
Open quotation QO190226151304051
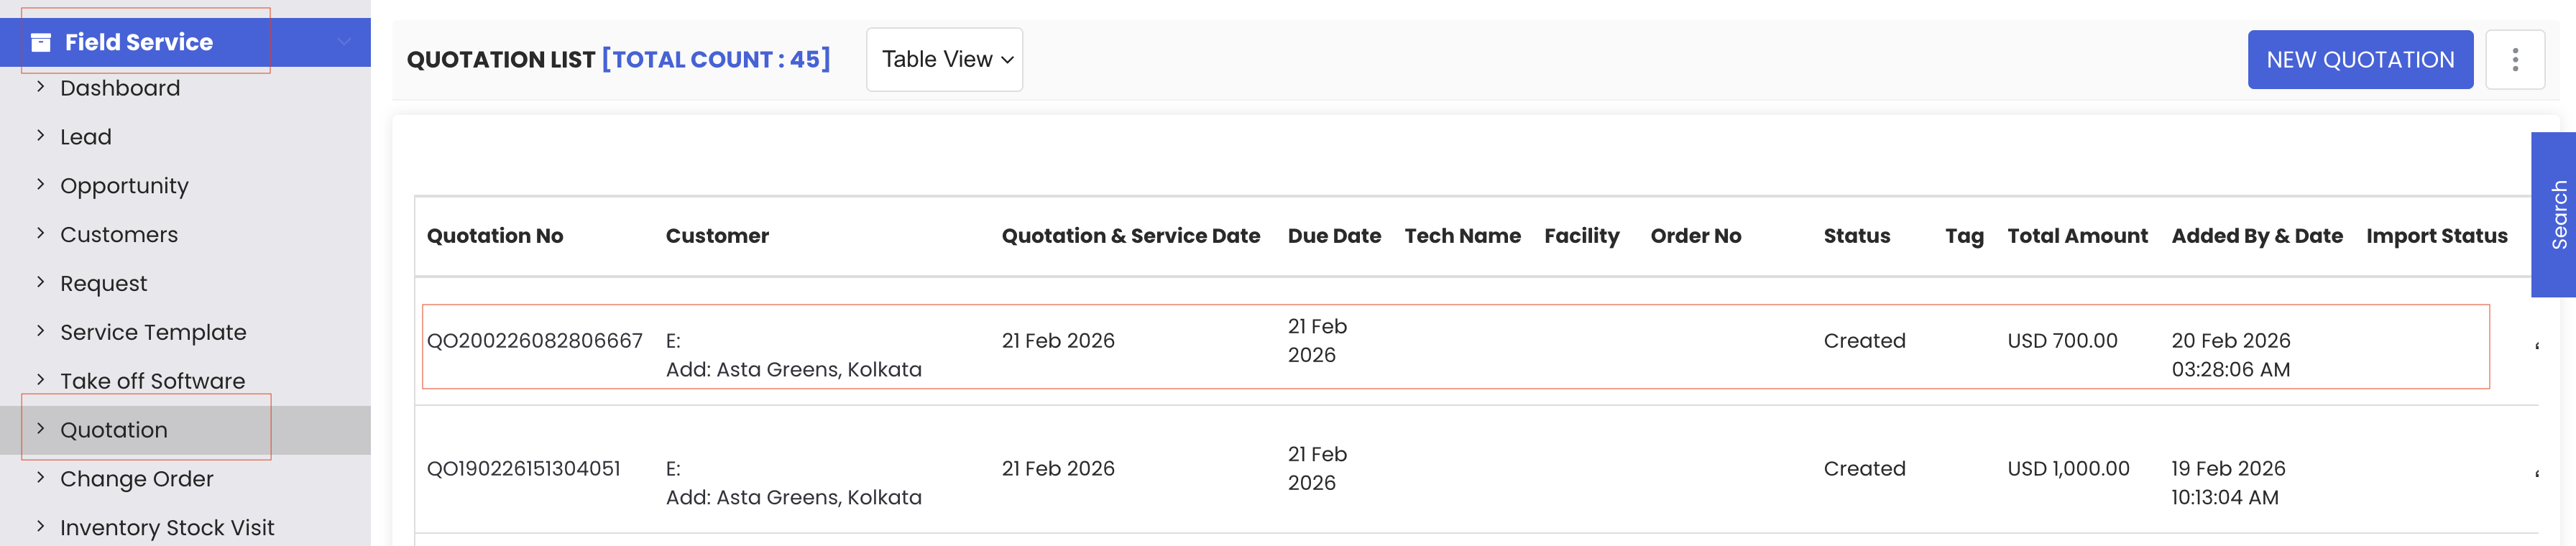[x=523, y=469]
